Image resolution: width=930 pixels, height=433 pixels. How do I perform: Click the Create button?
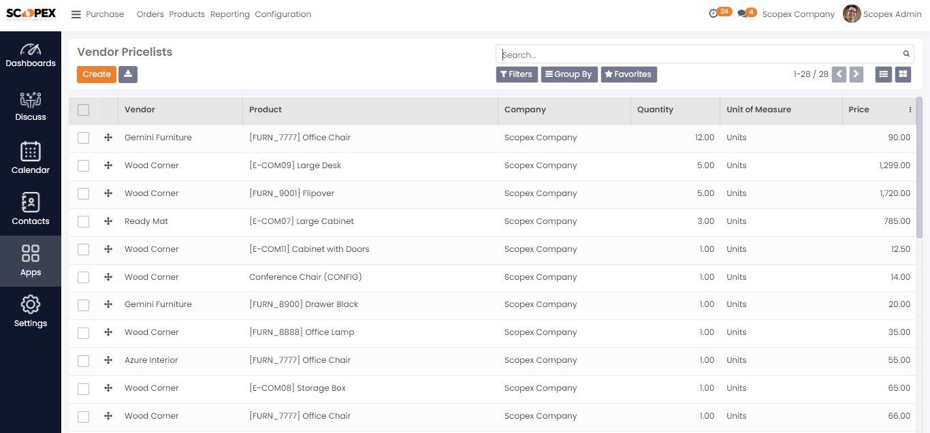pyautogui.click(x=97, y=74)
